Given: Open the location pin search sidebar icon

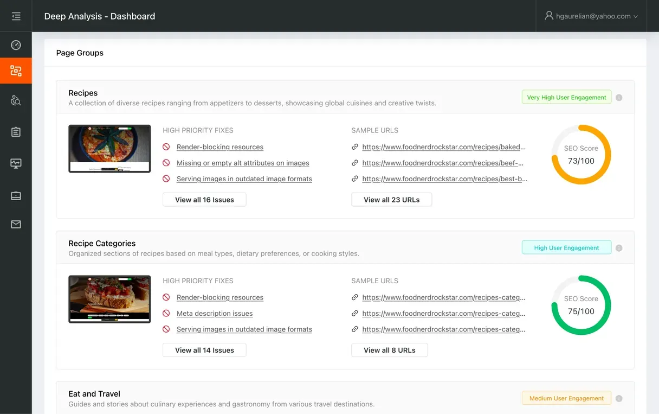Looking at the screenshot, I should tap(16, 100).
